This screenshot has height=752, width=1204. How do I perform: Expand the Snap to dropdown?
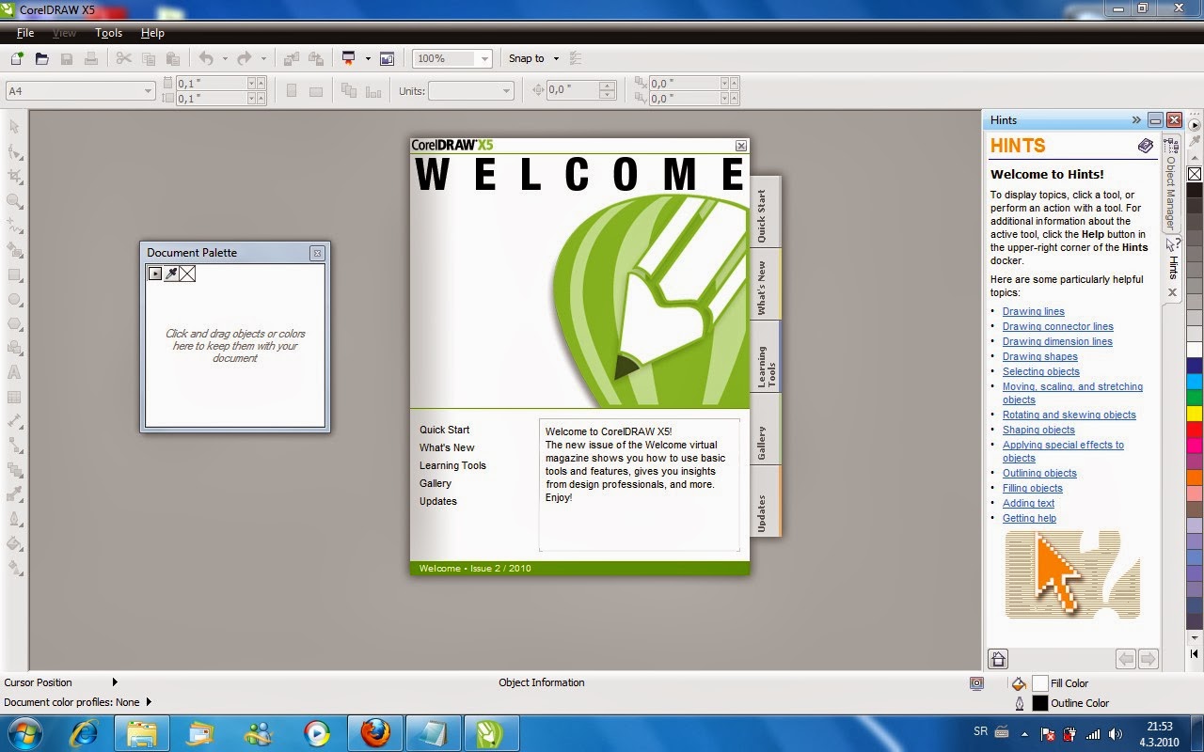pyautogui.click(x=556, y=58)
